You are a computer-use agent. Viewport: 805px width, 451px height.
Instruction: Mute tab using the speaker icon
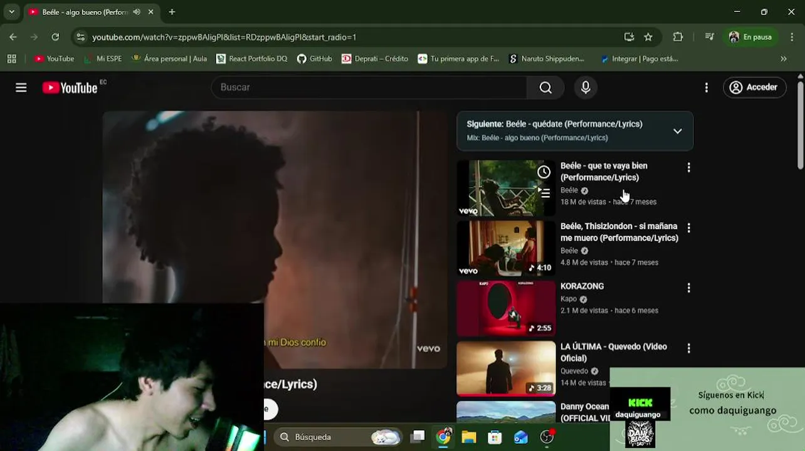click(137, 12)
